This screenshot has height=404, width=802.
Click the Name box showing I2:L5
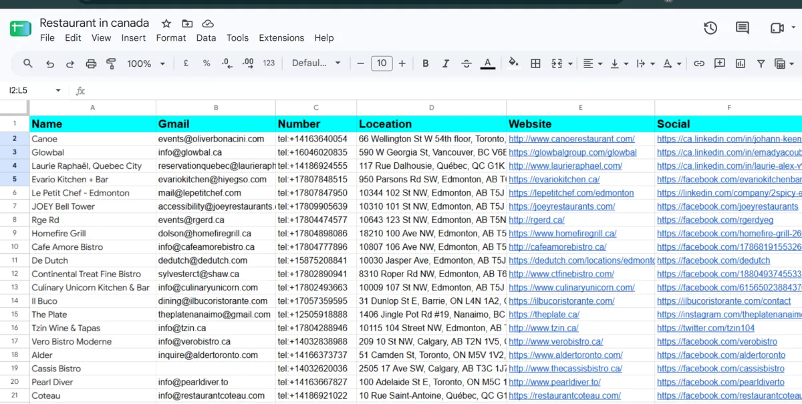click(x=27, y=90)
